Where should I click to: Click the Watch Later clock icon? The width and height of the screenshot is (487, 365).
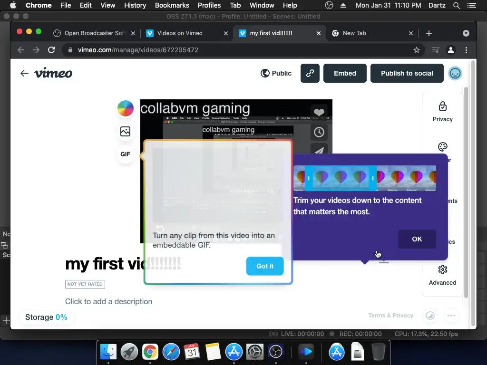[x=319, y=132]
